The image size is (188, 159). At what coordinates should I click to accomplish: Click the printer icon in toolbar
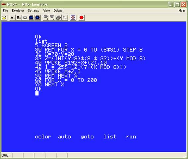[58, 18]
